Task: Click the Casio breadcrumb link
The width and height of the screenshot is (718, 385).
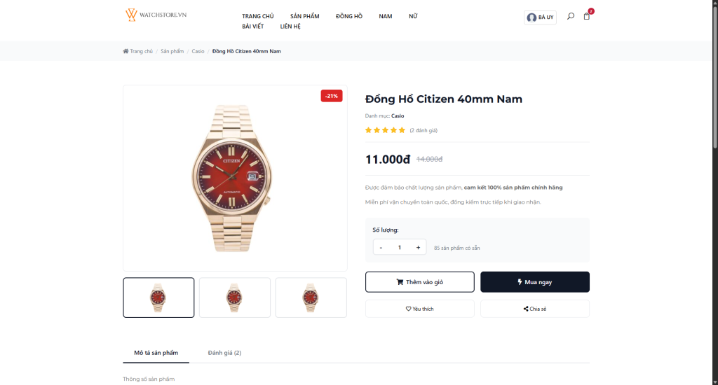Action: click(x=198, y=51)
